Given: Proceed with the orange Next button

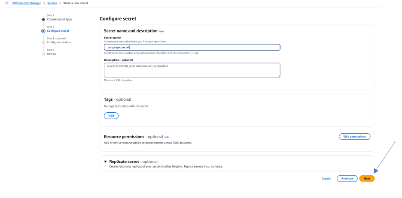Looking at the screenshot, I should point(367,178).
